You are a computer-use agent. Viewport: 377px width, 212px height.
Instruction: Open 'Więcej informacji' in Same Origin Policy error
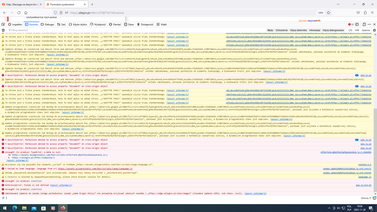(255, 194)
